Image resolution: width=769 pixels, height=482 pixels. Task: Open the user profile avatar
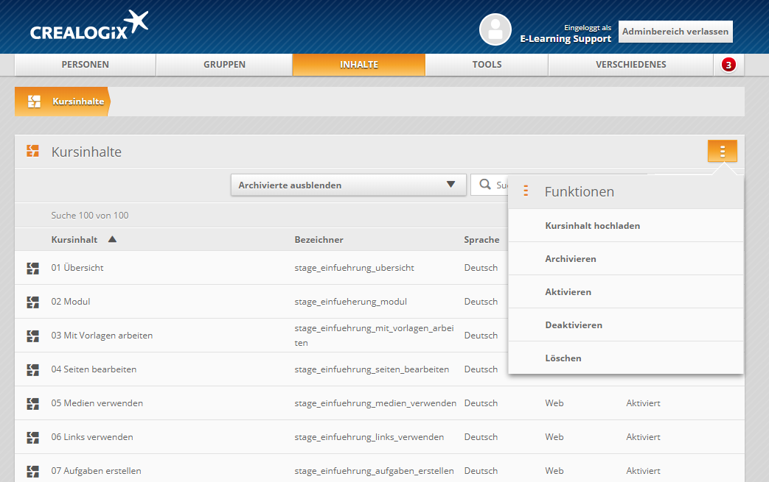click(x=495, y=30)
